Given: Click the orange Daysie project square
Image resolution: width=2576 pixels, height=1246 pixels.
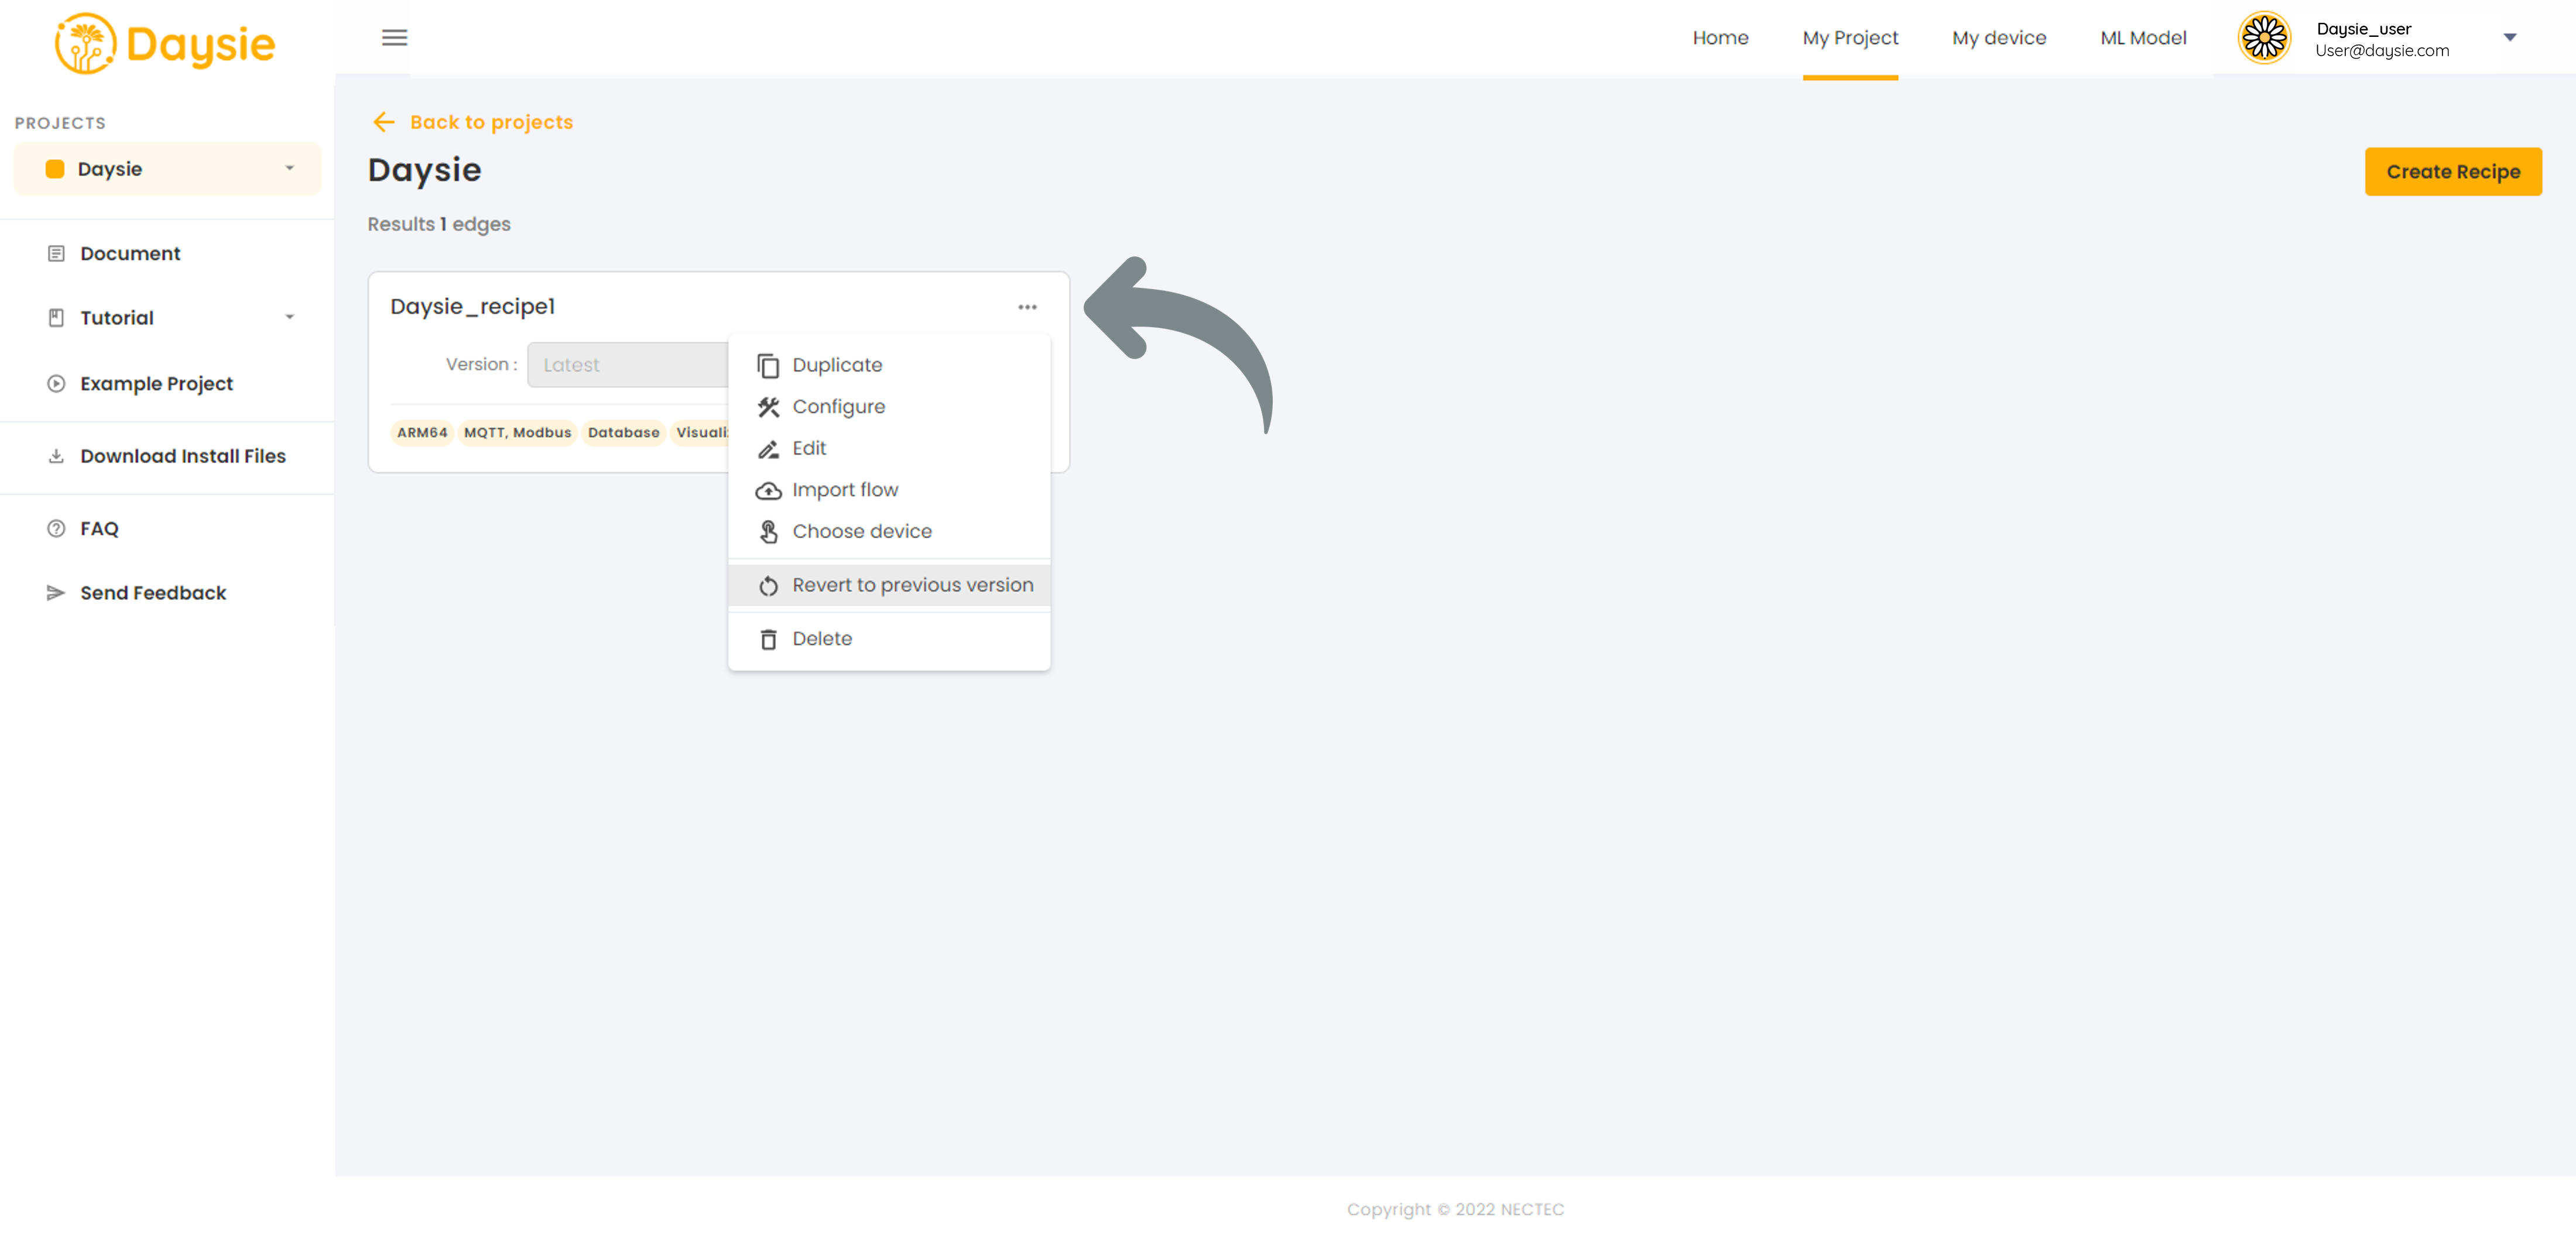Looking at the screenshot, I should 55,169.
